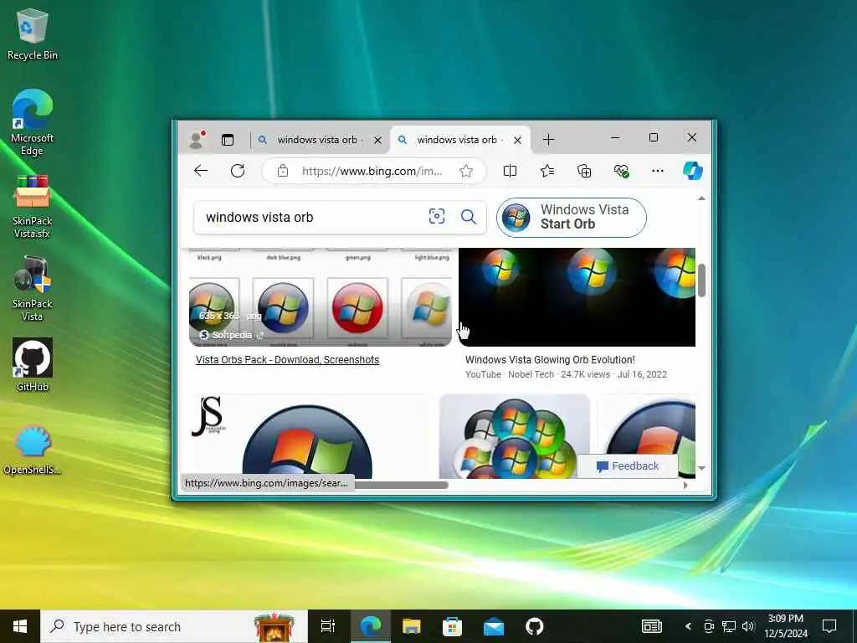Open the Windows Start button
The image size is (857, 643).
20,626
